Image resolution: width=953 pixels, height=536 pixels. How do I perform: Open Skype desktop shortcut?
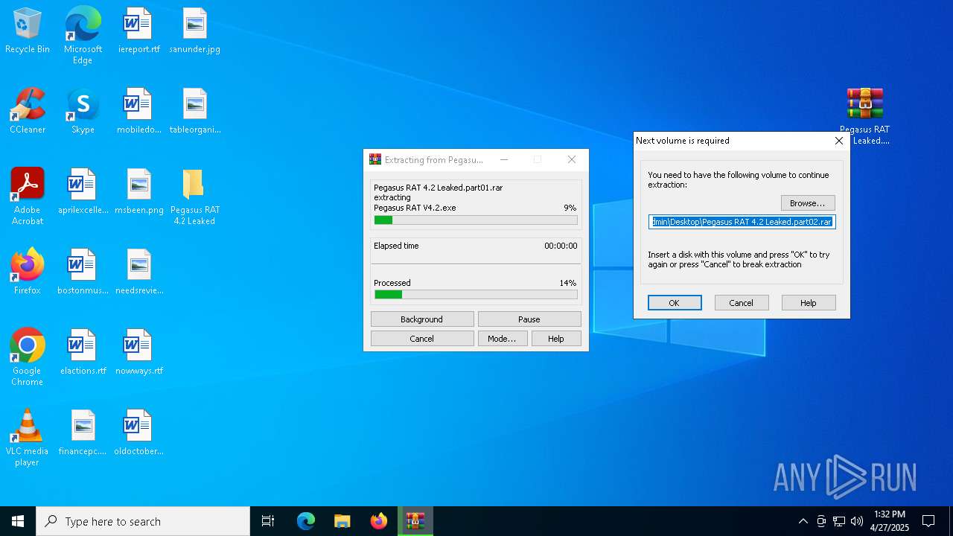tap(83, 112)
